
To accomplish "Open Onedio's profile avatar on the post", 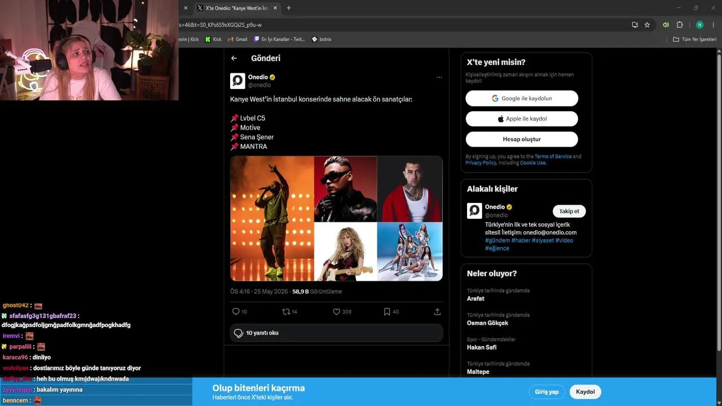I will click(237, 81).
